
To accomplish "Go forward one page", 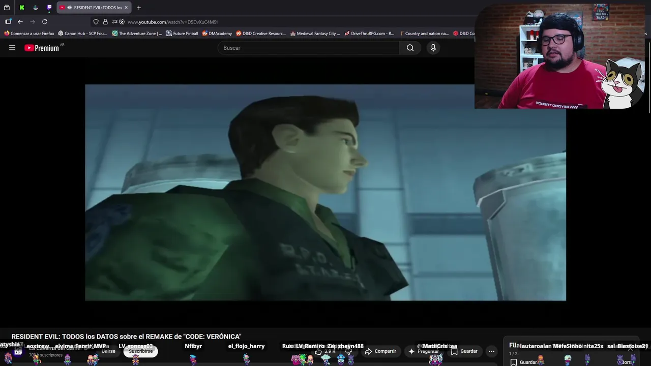I will click(x=33, y=22).
